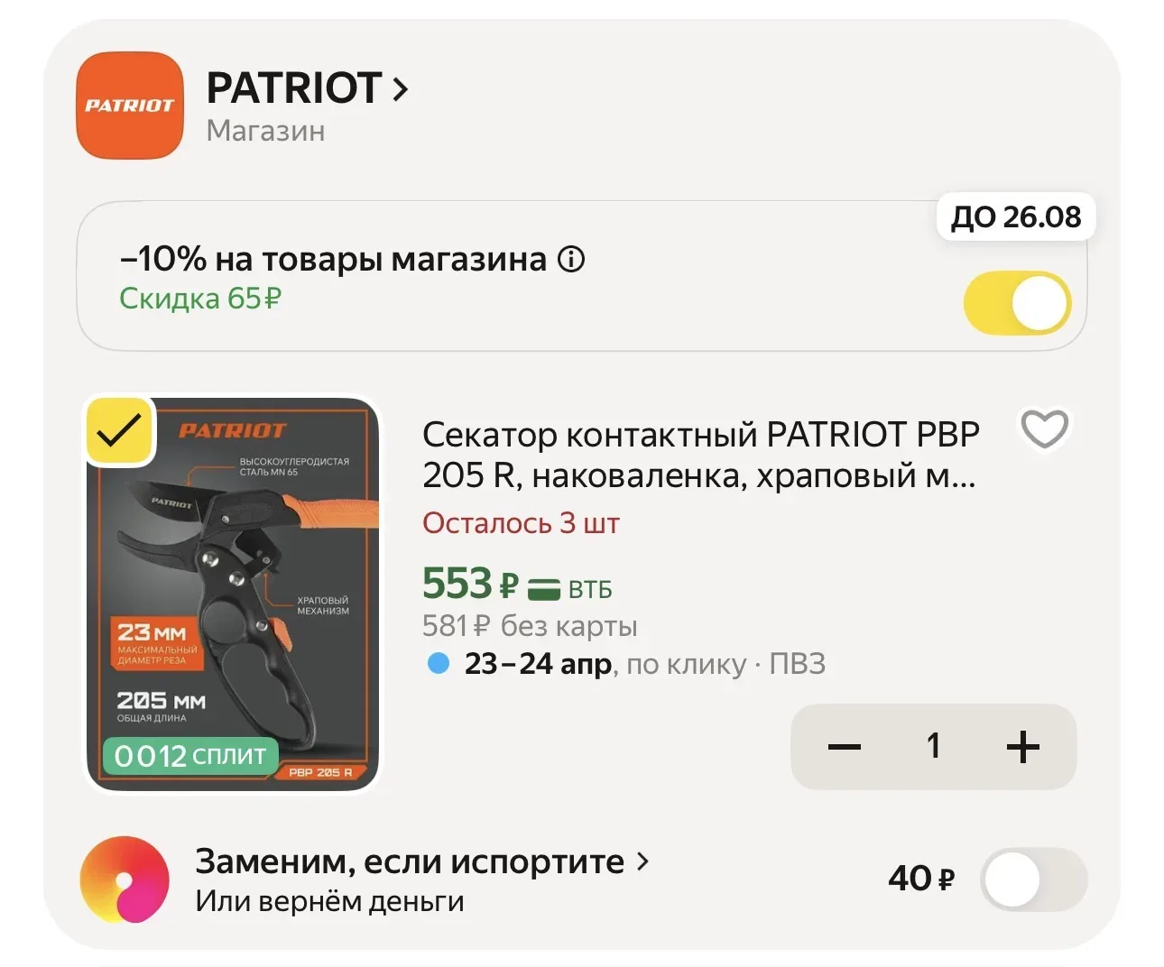
Task: Uncheck the yellow product selection checkbox
Action: click(x=119, y=431)
